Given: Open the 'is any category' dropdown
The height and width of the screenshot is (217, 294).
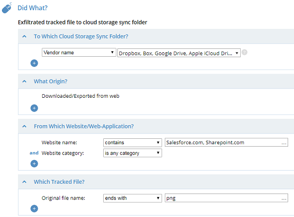Looking at the screenshot, I should pos(132,153).
